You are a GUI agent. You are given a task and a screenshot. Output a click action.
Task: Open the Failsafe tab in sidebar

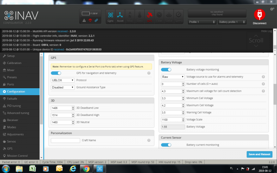click(x=12, y=99)
